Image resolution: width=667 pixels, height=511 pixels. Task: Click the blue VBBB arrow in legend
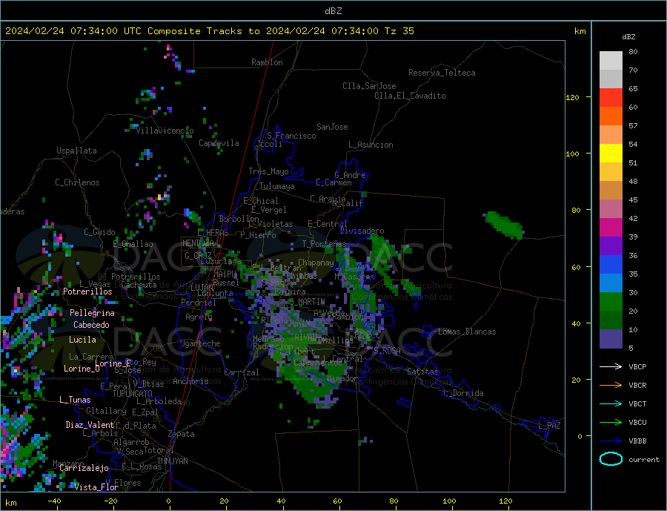[x=611, y=441]
